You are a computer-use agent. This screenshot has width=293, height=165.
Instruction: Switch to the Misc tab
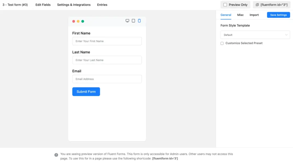coord(240,15)
